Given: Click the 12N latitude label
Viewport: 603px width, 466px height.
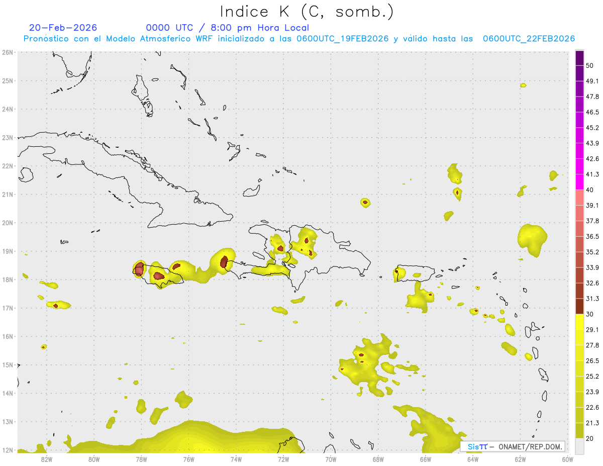Looking at the screenshot, I should coord(8,450).
